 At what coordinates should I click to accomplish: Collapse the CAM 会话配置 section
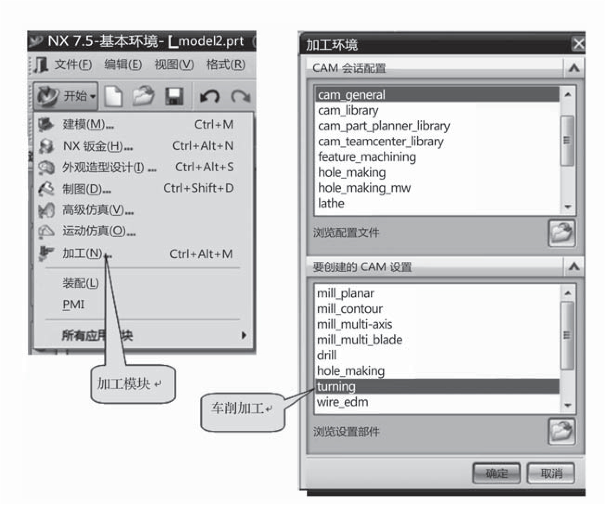coord(574,68)
